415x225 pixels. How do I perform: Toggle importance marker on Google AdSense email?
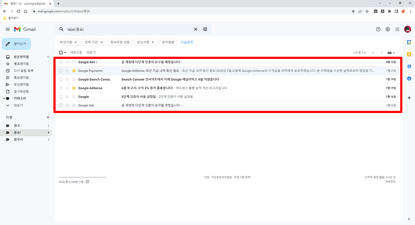[74, 88]
